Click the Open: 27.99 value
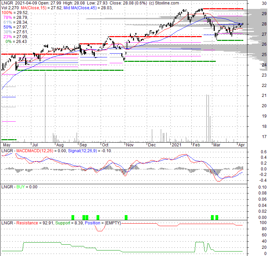The width and height of the screenshot is (268, 256). point(50,3)
